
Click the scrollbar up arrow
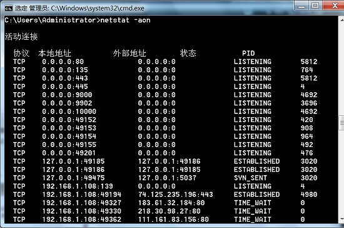tap(341, 20)
